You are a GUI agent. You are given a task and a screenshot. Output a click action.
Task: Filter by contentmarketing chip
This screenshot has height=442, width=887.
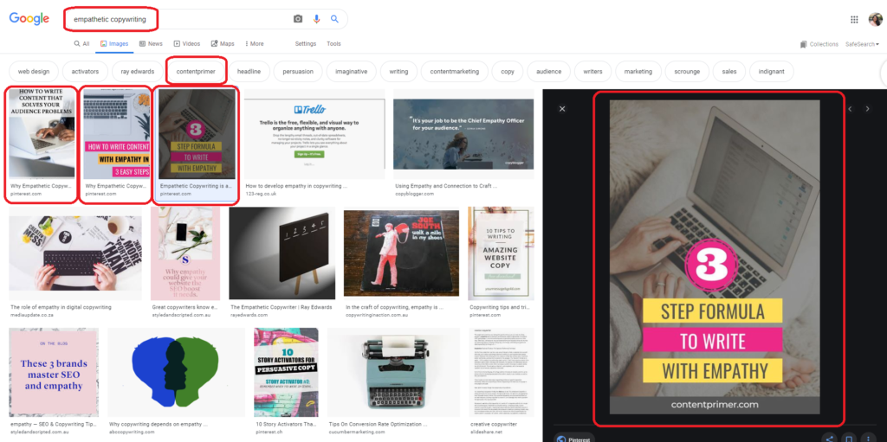coord(454,72)
